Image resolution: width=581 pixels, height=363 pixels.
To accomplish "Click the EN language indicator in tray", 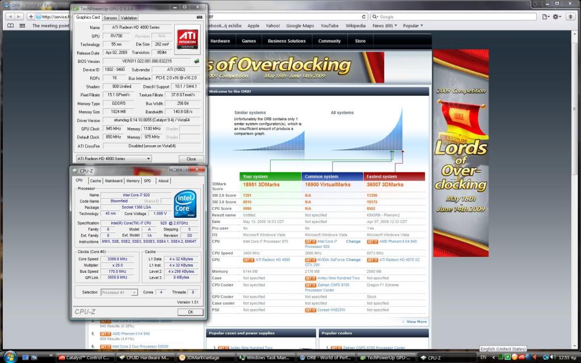I will 483,357.
